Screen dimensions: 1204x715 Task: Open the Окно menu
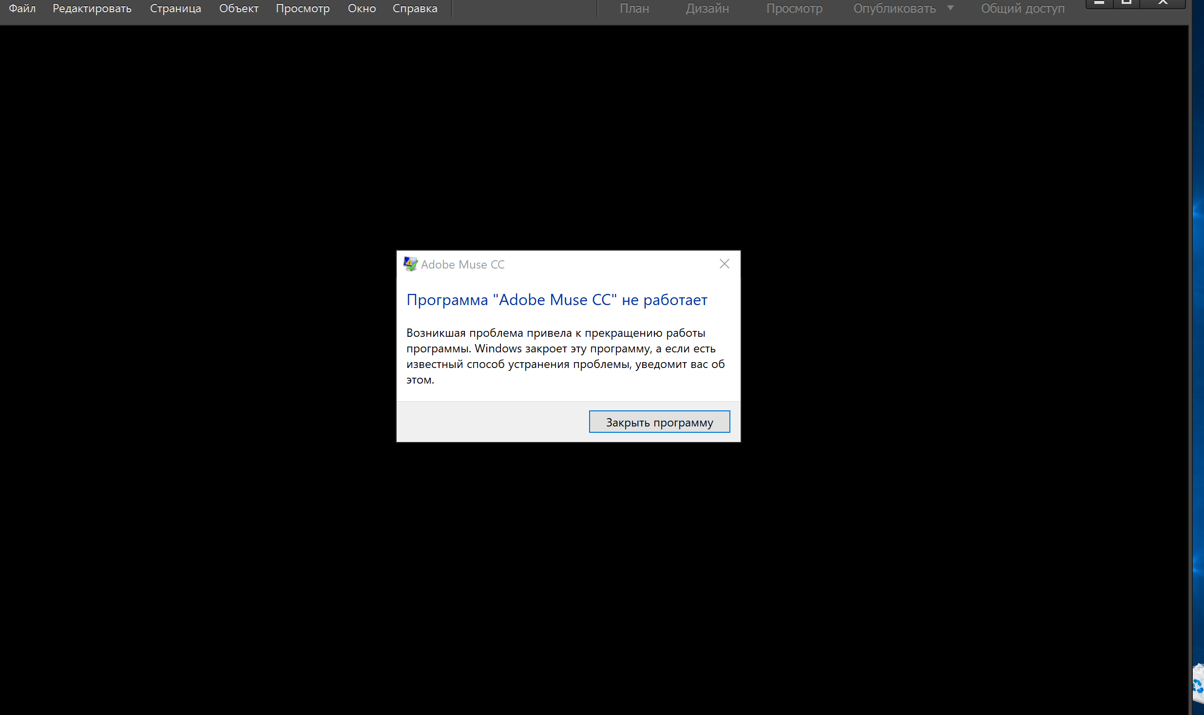(x=362, y=8)
